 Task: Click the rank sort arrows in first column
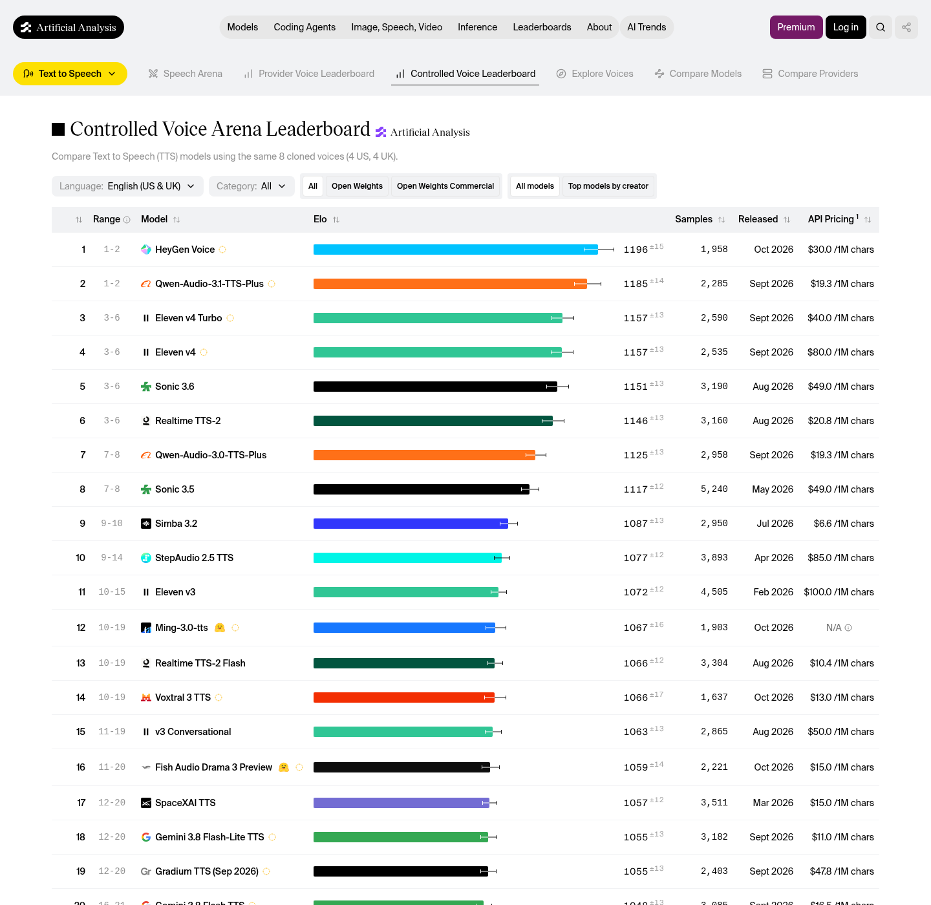(79, 220)
